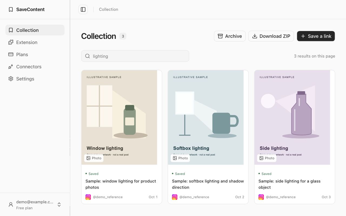The height and width of the screenshot is (216, 346).
Task: Click the 'Free plan' label
Action: point(24,208)
